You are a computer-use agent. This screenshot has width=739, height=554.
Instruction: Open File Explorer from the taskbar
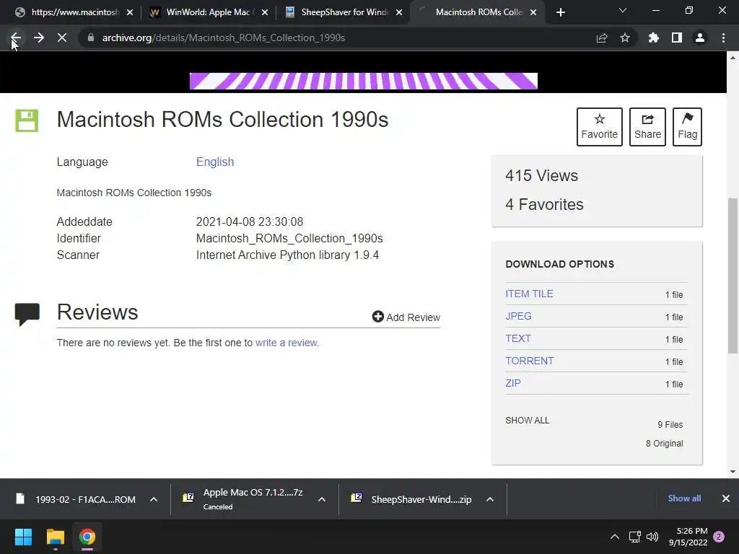(x=55, y=537)
